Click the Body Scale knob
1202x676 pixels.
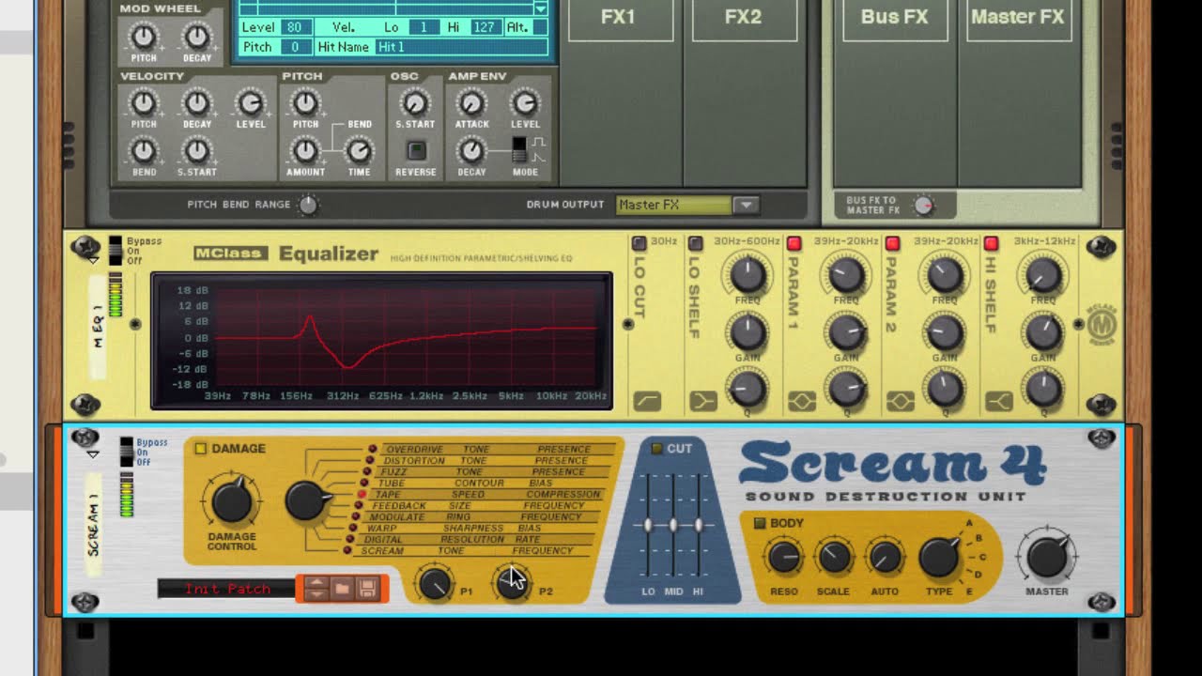(834, 558)
